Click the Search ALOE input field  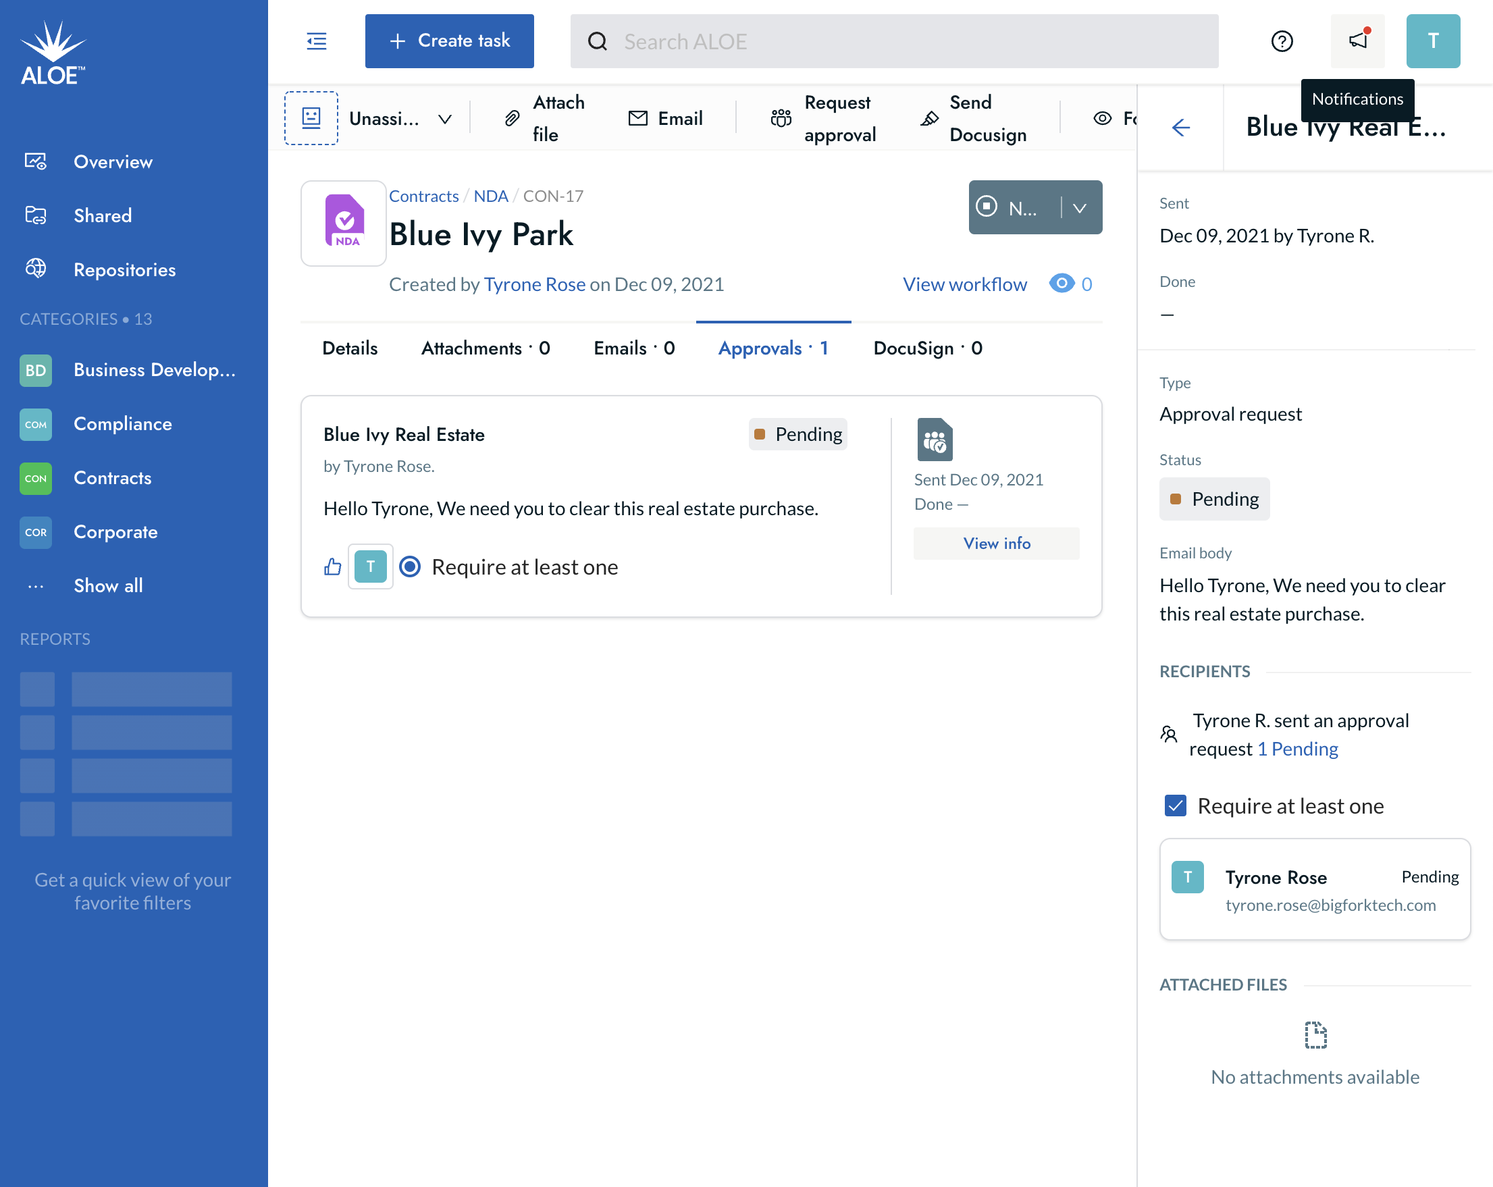[893, 41]
